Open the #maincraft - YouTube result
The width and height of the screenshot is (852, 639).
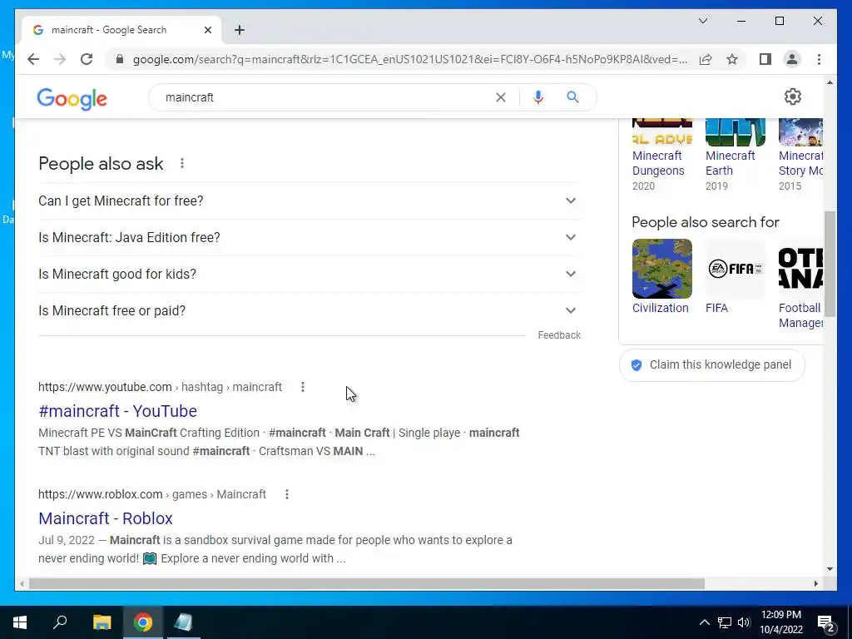pos(118,411)
